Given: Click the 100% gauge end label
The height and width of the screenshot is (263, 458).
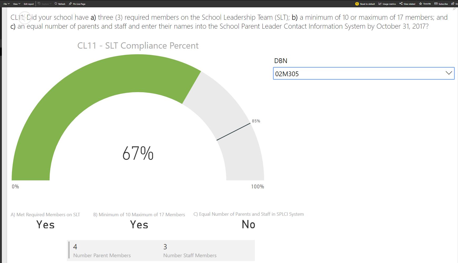Looking at the screenshot, I should coord(257,187).
